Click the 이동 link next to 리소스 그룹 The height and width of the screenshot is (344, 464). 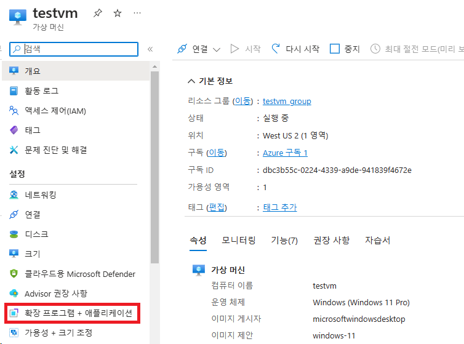[242, 102]
